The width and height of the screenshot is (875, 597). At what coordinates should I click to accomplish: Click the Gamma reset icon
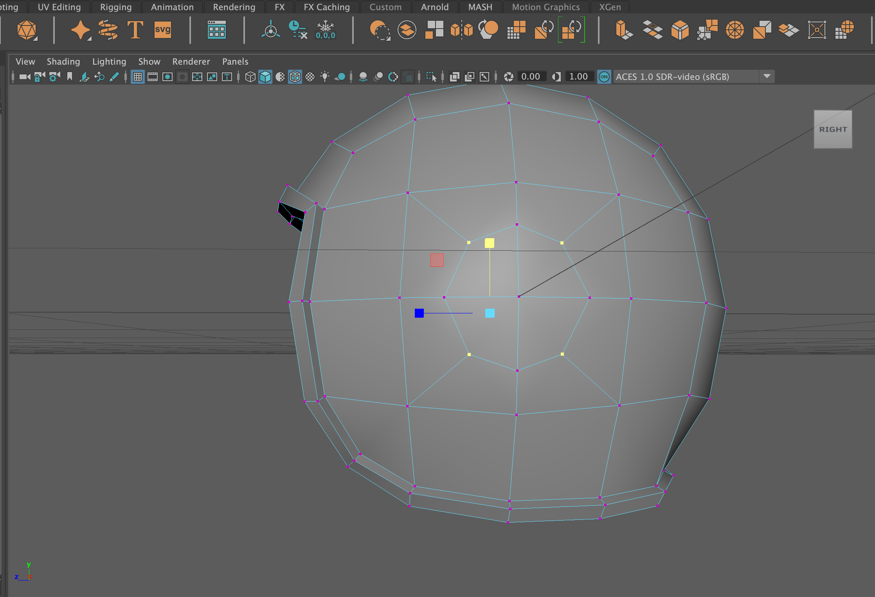556,77
